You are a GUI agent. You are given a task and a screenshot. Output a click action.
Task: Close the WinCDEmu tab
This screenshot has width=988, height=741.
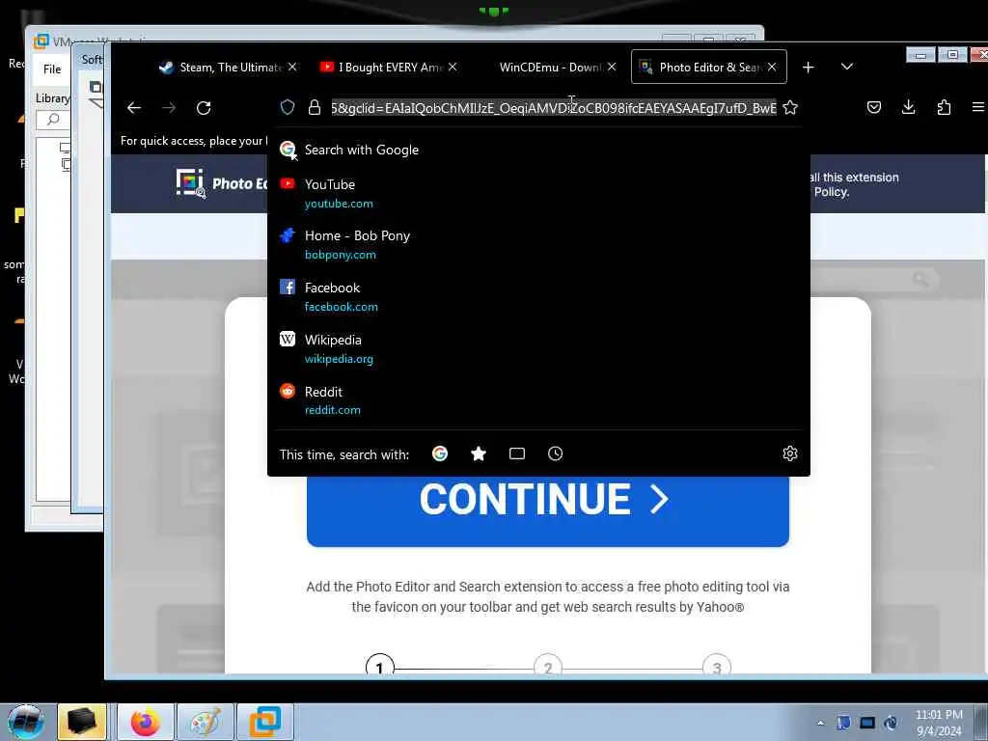[612, 67]
